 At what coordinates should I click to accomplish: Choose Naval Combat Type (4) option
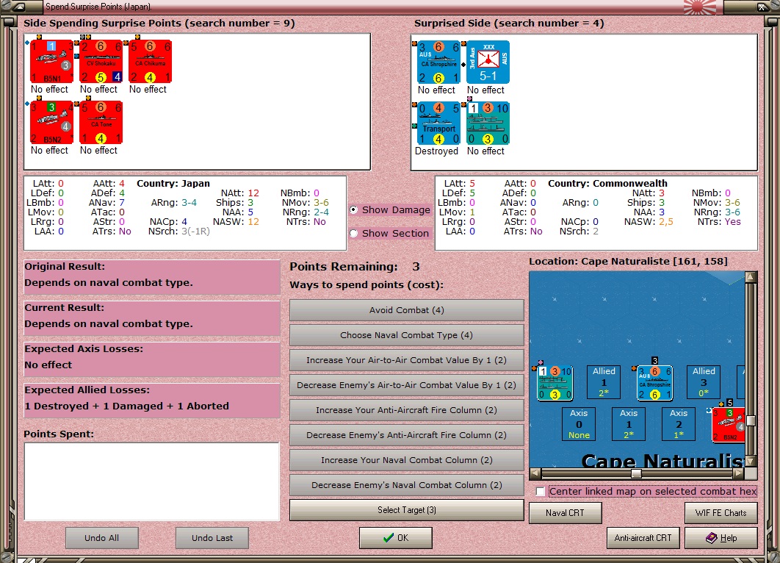(x=406, y=335)
